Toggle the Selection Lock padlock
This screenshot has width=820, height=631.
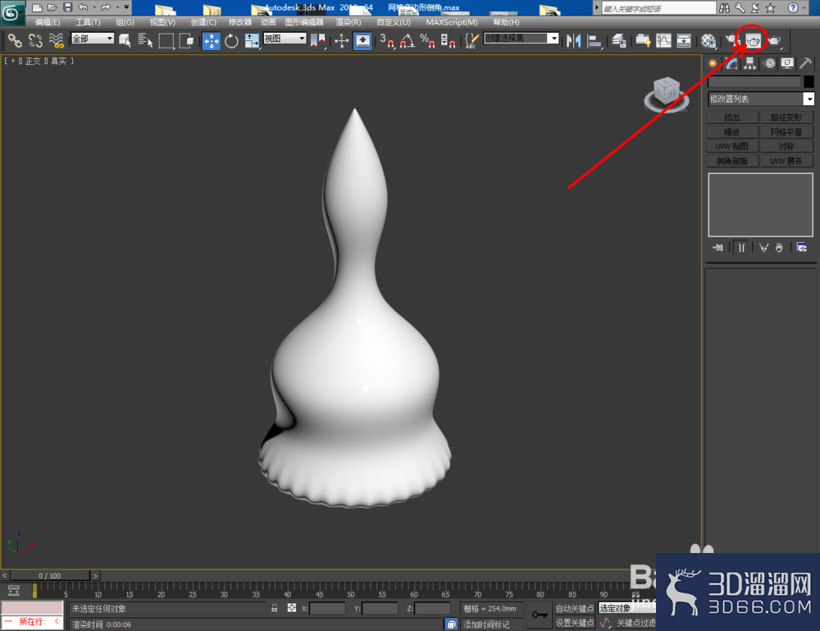pyautogui.click(x=274, y=608)
